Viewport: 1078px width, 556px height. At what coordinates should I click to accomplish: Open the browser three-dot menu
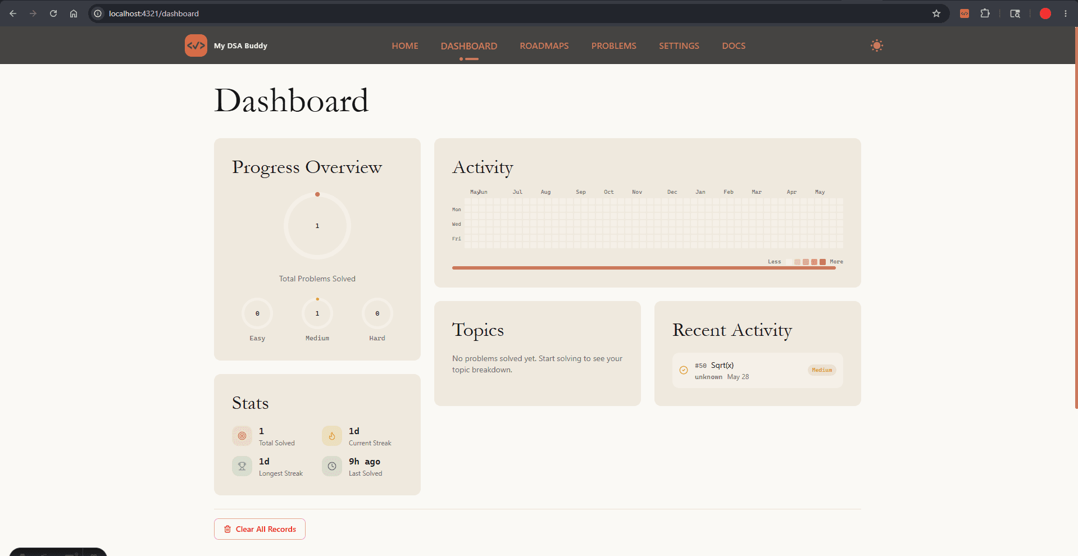pos(1066,13)
